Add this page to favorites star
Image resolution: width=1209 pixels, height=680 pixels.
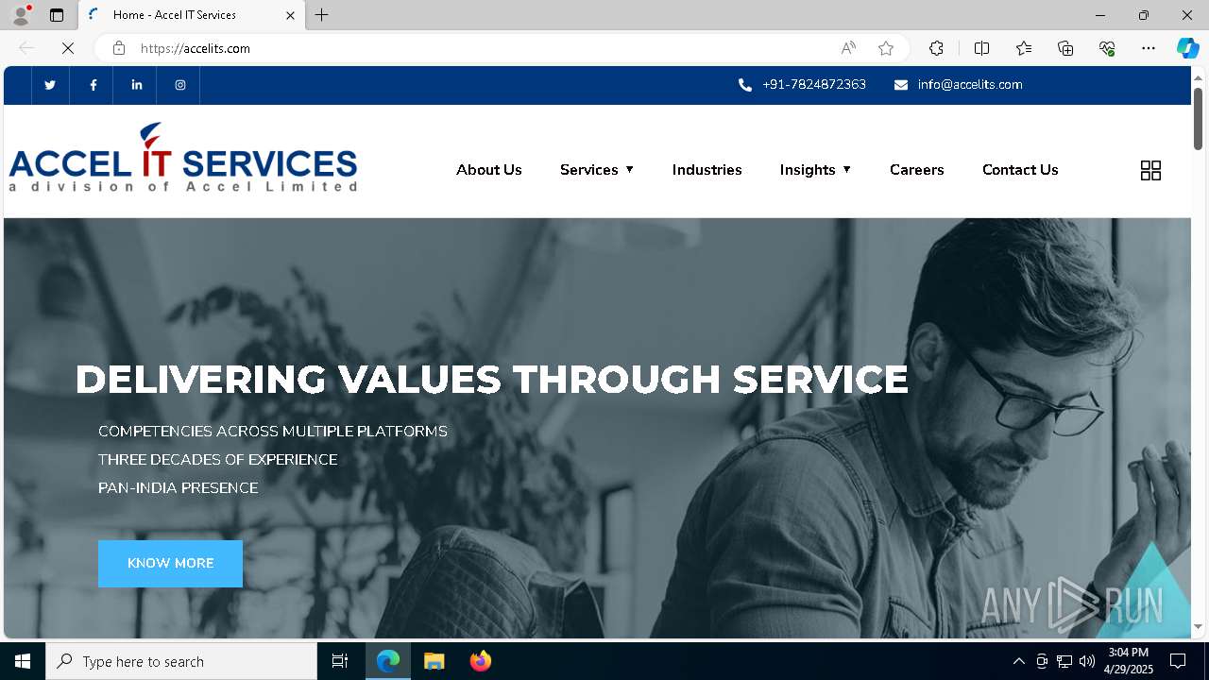(886, 48)
